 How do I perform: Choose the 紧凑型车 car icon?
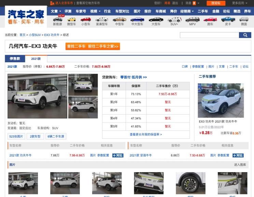(x=102, y=20)
